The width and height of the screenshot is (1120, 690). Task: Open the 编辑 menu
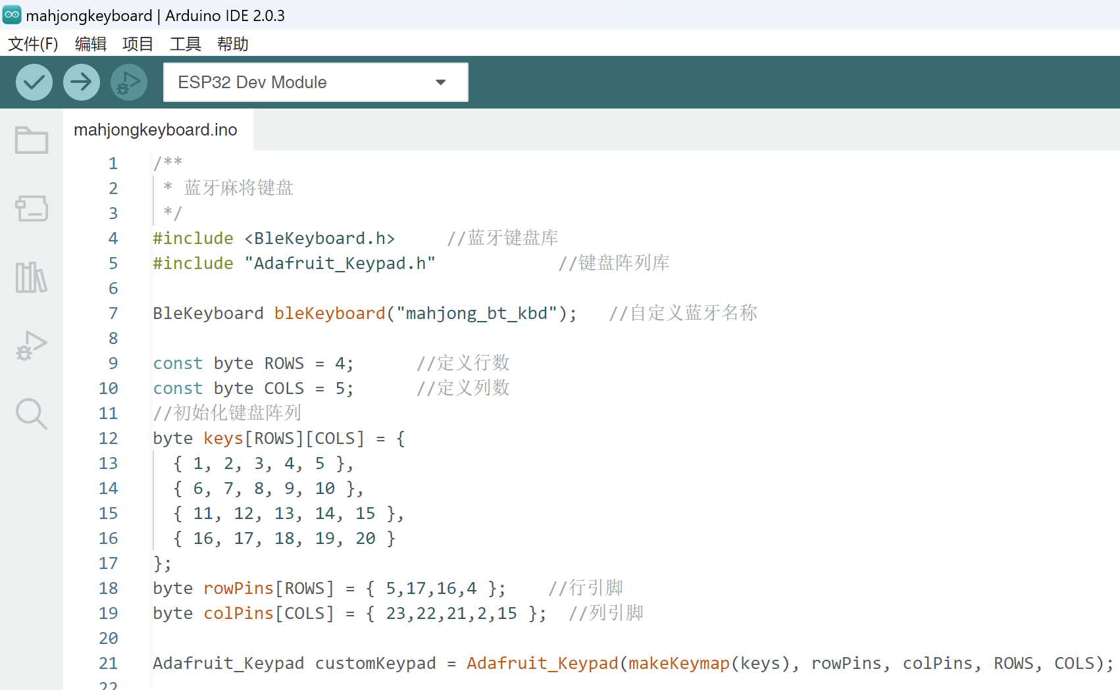[x=91, y=44]
